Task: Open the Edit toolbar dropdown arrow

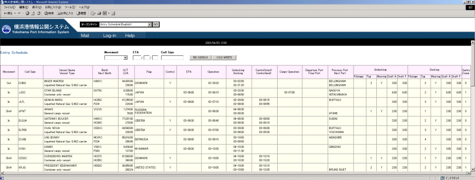Action: tap(108, 13)
